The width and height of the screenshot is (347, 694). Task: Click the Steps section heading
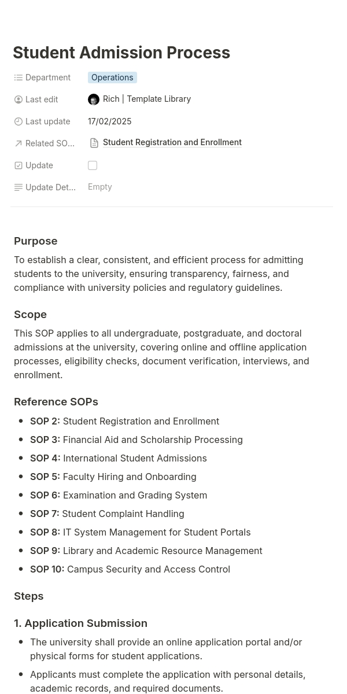(x=29, y=596)
